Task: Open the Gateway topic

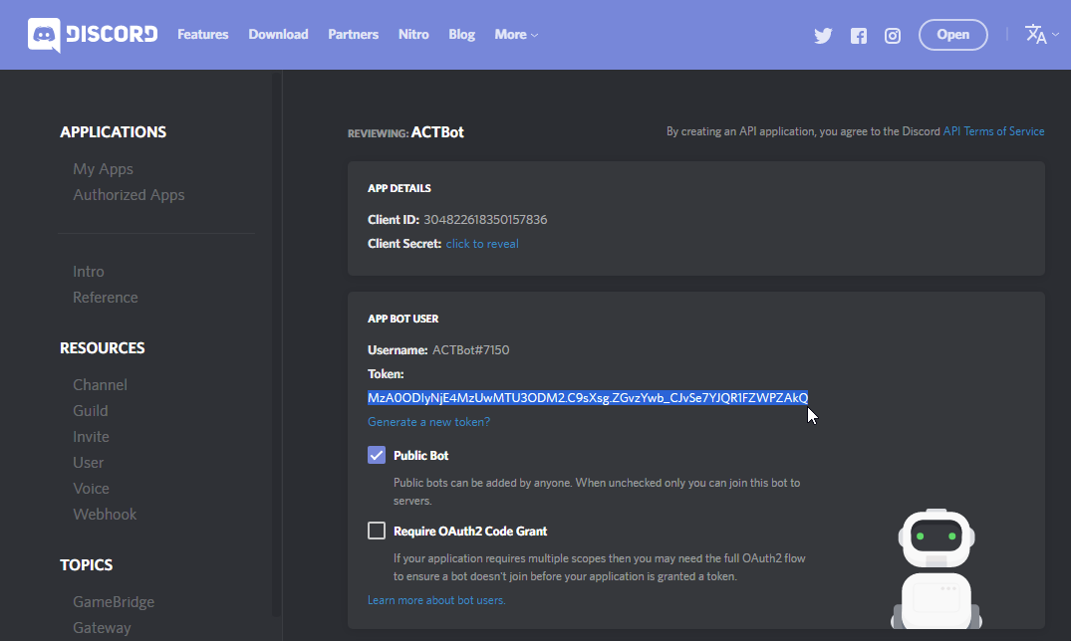Action: (102, 627)
